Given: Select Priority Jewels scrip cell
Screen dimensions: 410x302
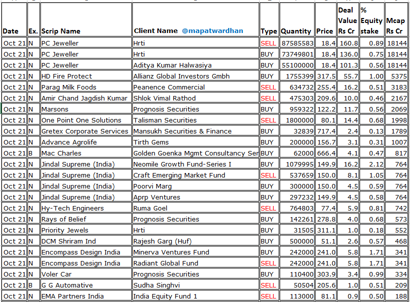Looking at the screenshot, I should 86,230.
